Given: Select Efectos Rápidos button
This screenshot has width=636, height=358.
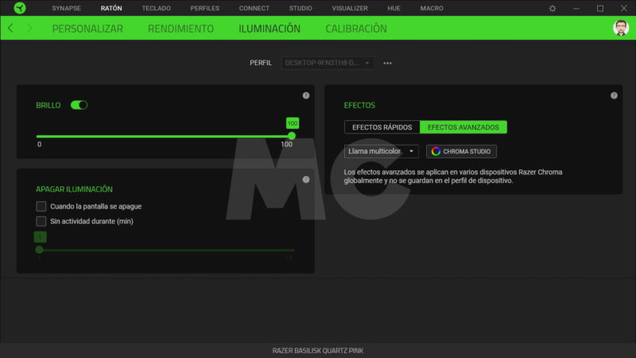Looking at the screenshot, I should click(382, 127).
